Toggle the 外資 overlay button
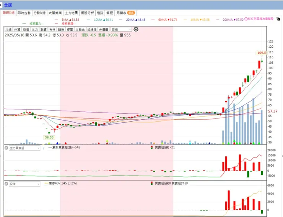The height and width of the screenshot is (217, 283). tap(17, 29)
